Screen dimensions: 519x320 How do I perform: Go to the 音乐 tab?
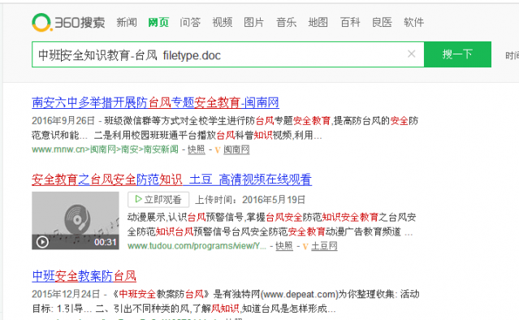[286, 22]
